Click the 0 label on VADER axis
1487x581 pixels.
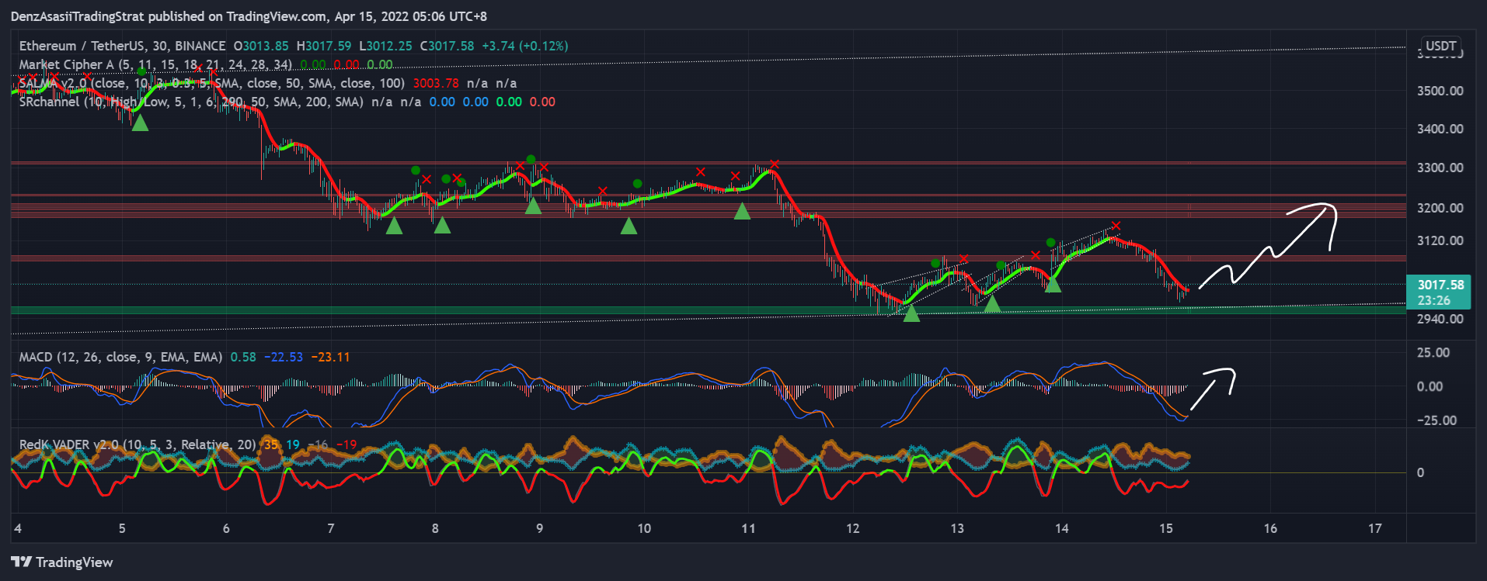coord(1421,472)
